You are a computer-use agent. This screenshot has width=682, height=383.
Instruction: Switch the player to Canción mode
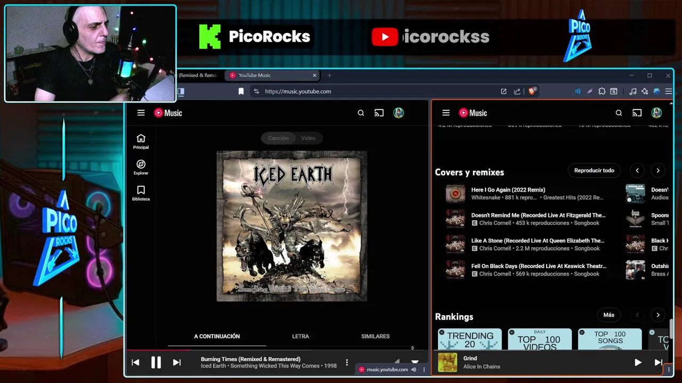click(278, 138)
